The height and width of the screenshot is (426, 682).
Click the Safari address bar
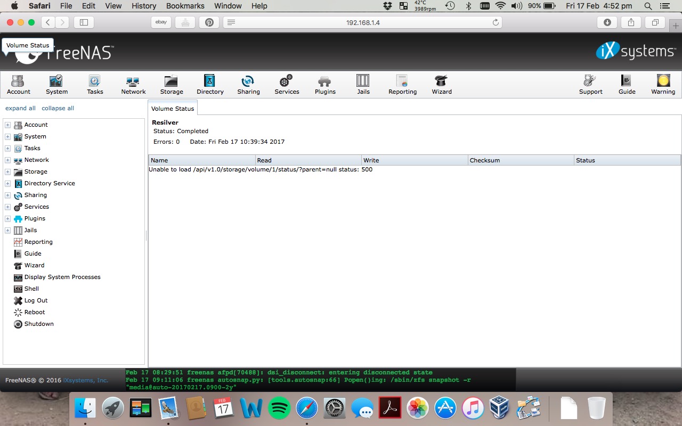(362, 22)
